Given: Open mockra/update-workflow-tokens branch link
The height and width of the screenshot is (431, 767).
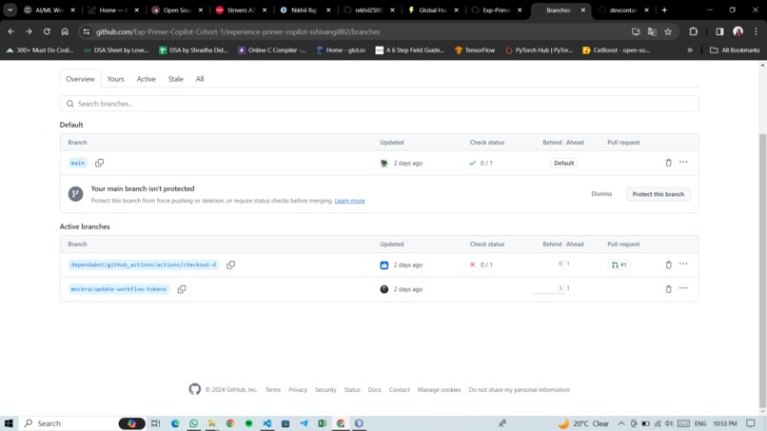Looking at the screenshot, I should pyautogui.click(x=118, y=289).
